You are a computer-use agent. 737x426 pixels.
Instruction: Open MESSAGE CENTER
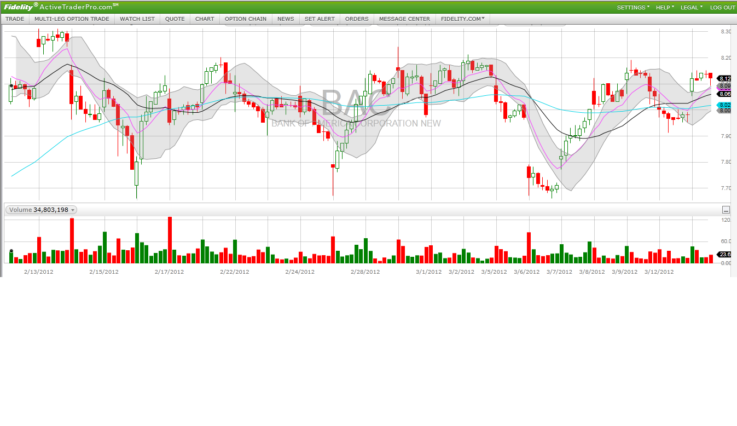point(404,19)
